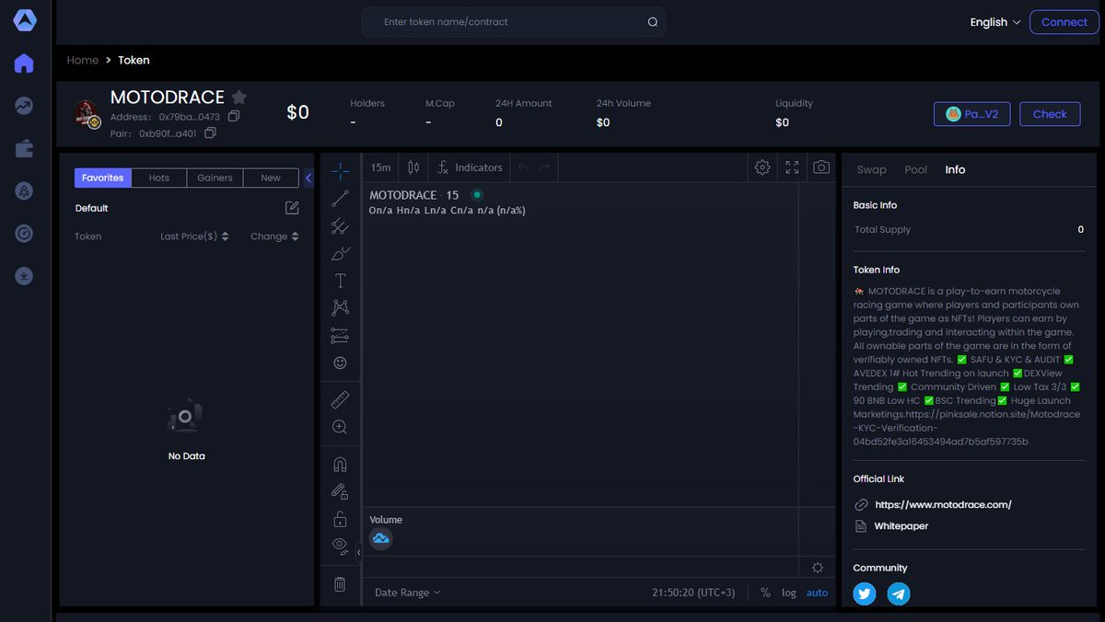Enter fullscreen chart mode
The image size is (1105, 622).
[792, 167]
